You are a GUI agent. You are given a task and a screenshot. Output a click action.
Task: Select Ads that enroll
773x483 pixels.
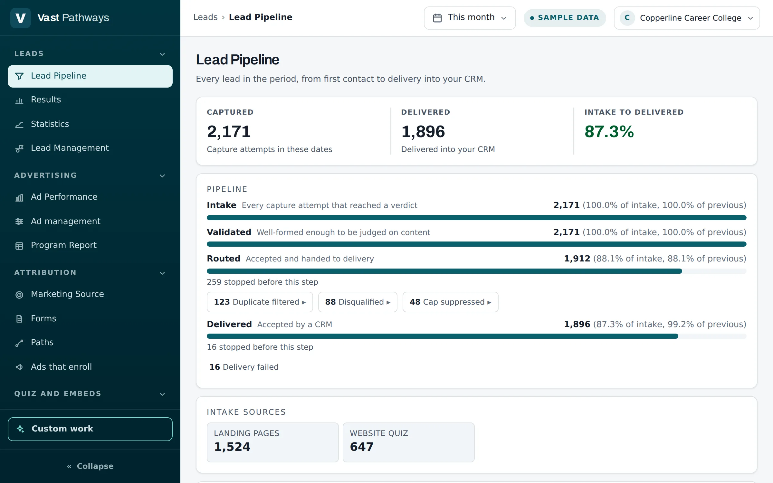click(90, 367)
